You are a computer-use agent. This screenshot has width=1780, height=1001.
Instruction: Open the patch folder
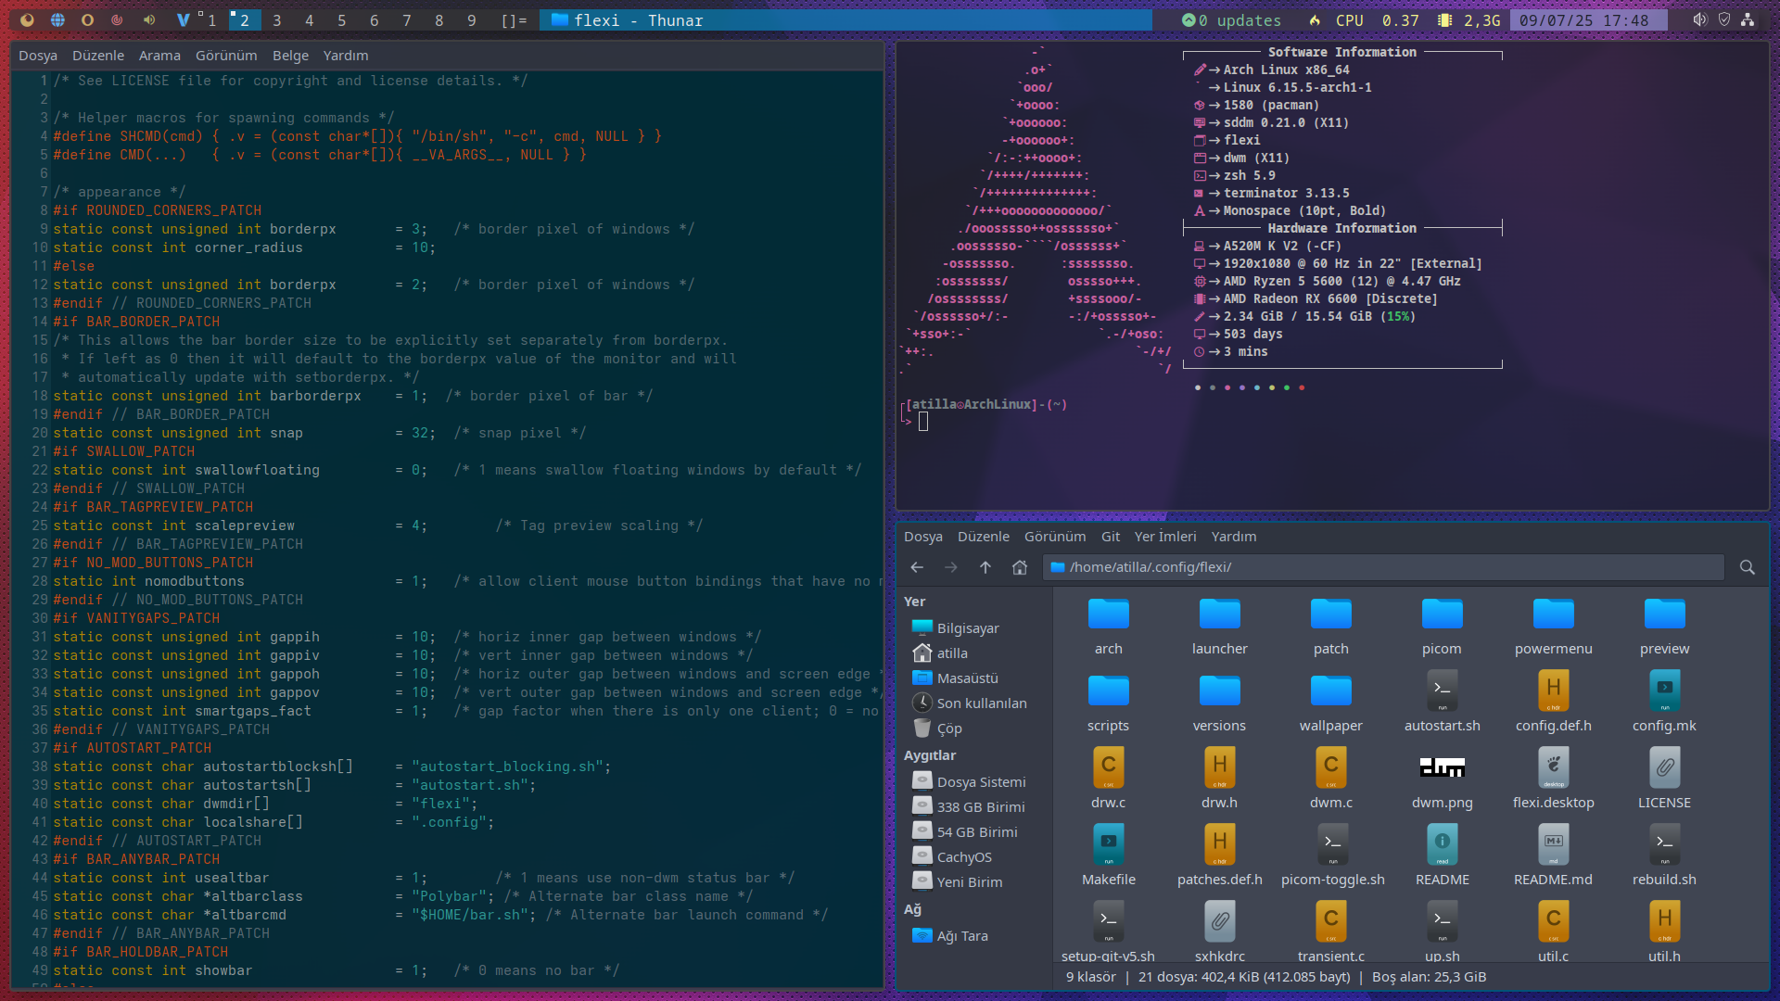point(1331,627)
